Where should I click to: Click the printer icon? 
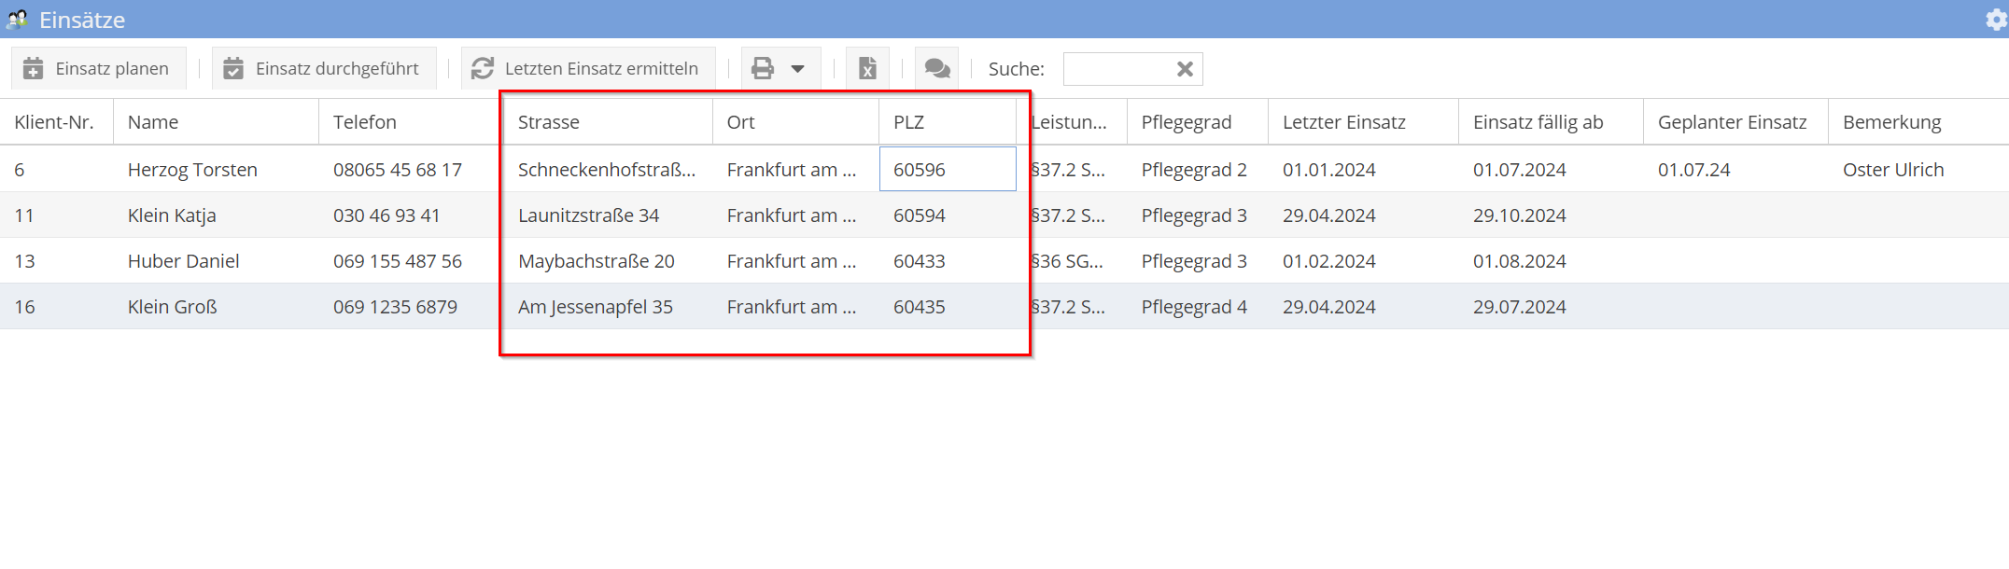click(763, 68)
